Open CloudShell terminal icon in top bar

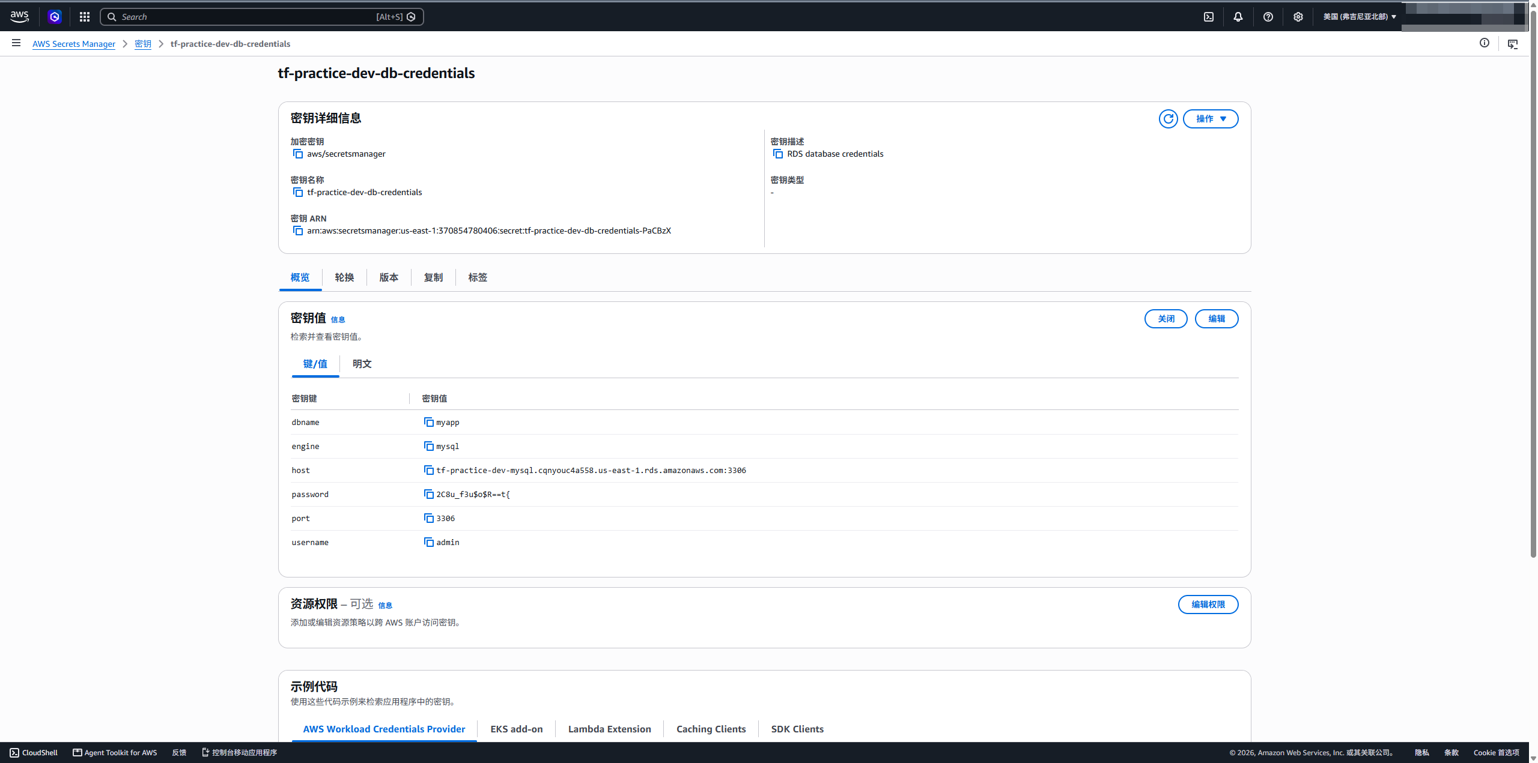[1209, 17]
